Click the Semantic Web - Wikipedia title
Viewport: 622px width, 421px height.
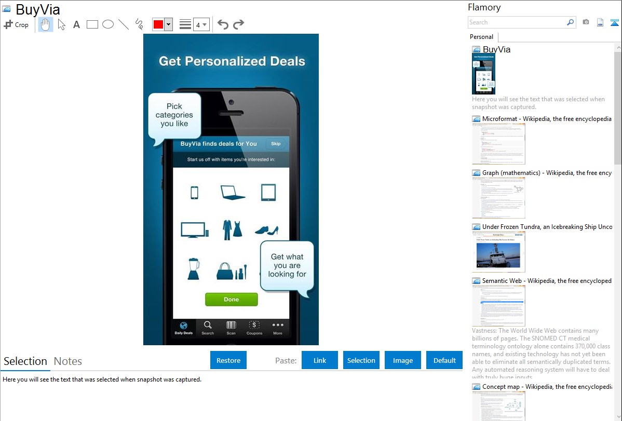(x=547, y=280)
